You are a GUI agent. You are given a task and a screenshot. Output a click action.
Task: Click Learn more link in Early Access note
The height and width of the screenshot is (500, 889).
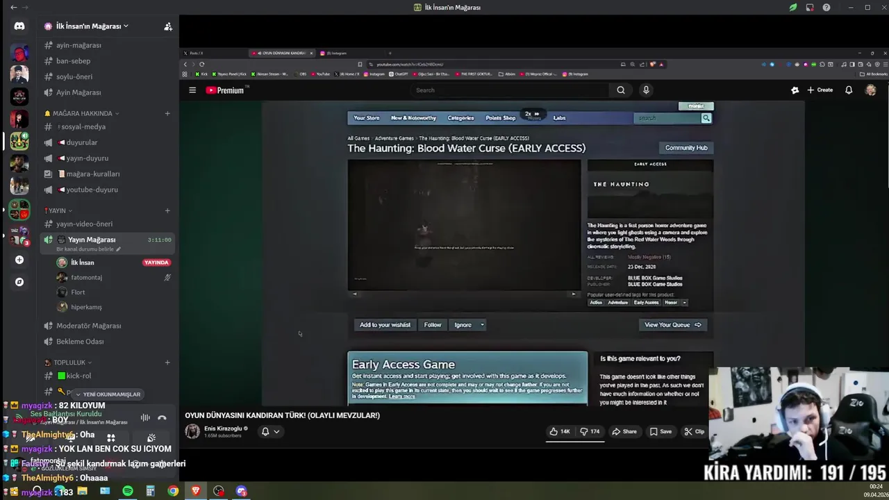[402, 396]
